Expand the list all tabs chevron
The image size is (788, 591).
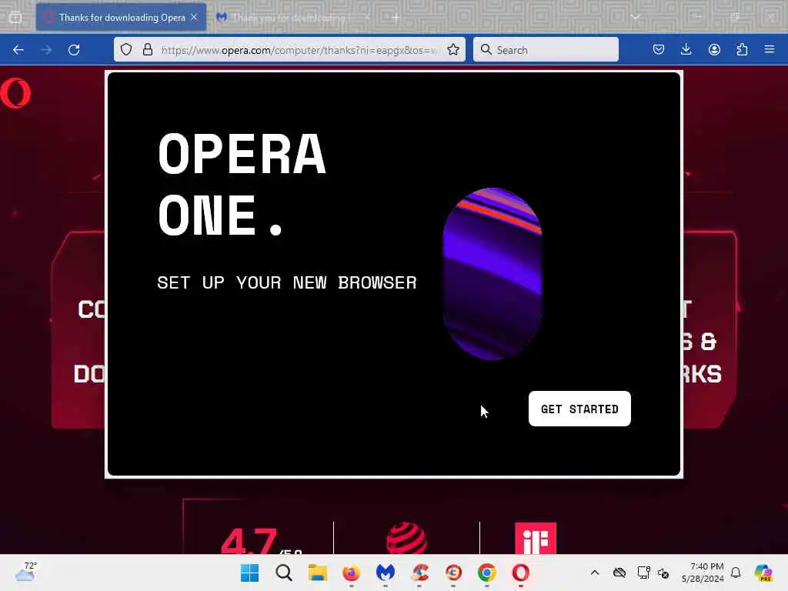click(635, 17)
